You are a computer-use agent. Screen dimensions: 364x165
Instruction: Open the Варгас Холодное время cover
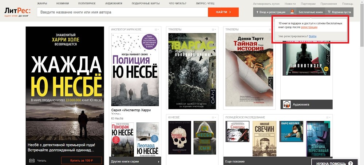tap(192, 71)
